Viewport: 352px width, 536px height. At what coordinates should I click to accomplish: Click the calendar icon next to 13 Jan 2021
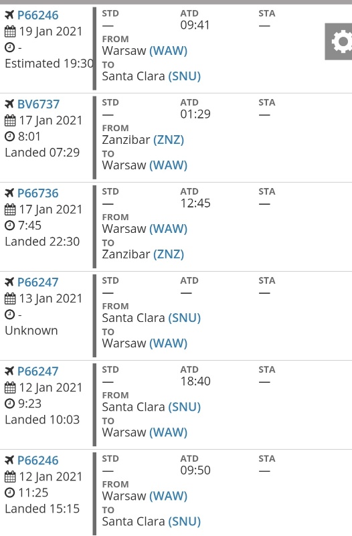point(10,298)
